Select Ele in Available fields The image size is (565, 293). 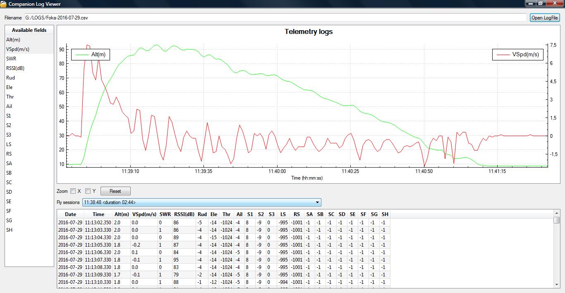click(x=29, y=87)
